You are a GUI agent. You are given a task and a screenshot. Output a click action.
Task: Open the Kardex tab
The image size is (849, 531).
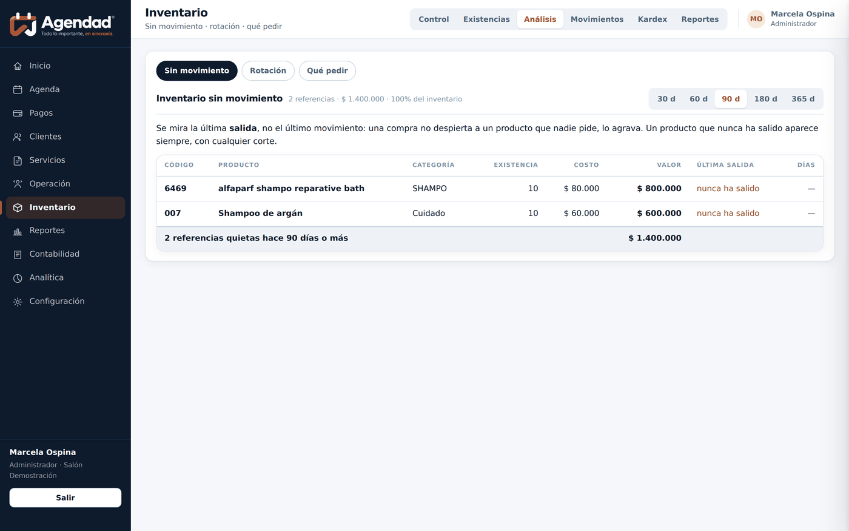pyautogui.click(x=653, y=19)
